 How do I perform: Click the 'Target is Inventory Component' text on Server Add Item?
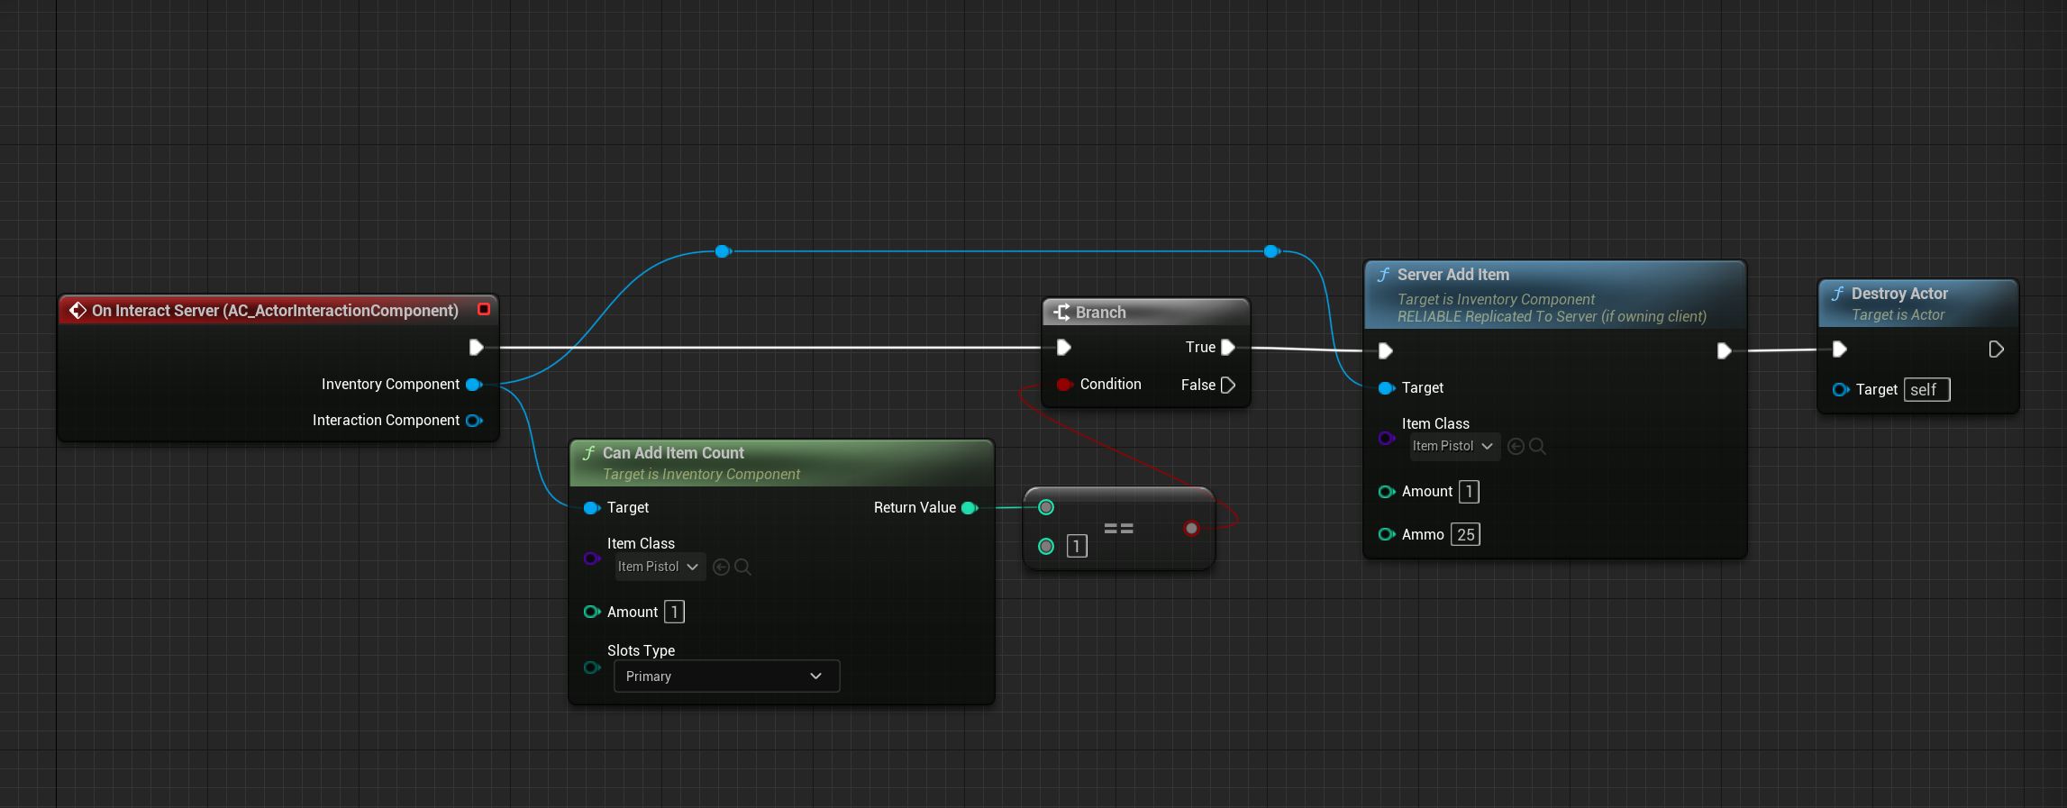1496,299
